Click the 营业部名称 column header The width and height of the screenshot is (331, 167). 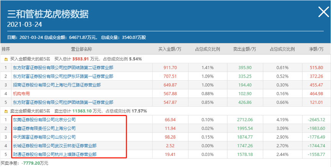pyautogui.click(x=81, y=49)
